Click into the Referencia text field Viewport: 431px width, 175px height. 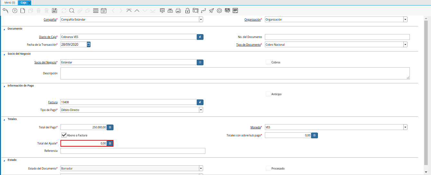132,151
